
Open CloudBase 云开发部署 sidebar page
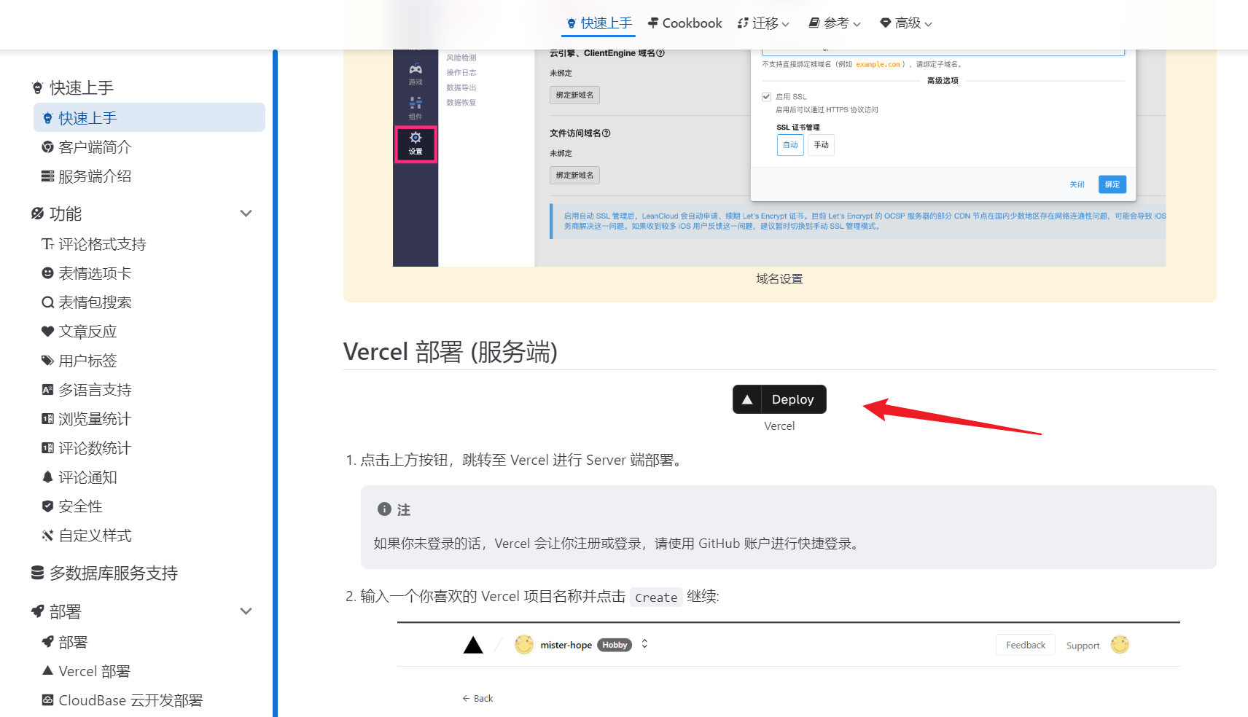point(130,700)
